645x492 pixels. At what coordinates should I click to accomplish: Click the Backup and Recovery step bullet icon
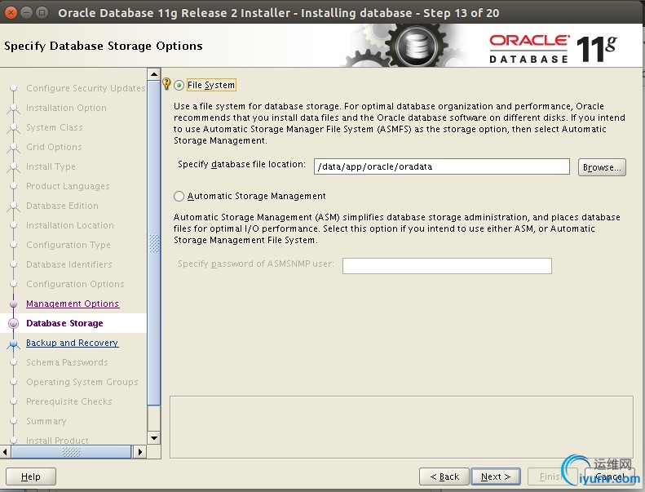pyautogui.click(x=14, y=343)
